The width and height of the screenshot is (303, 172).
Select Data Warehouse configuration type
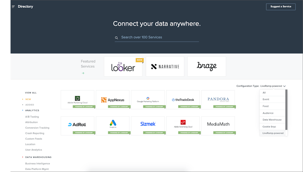(272, 120)
